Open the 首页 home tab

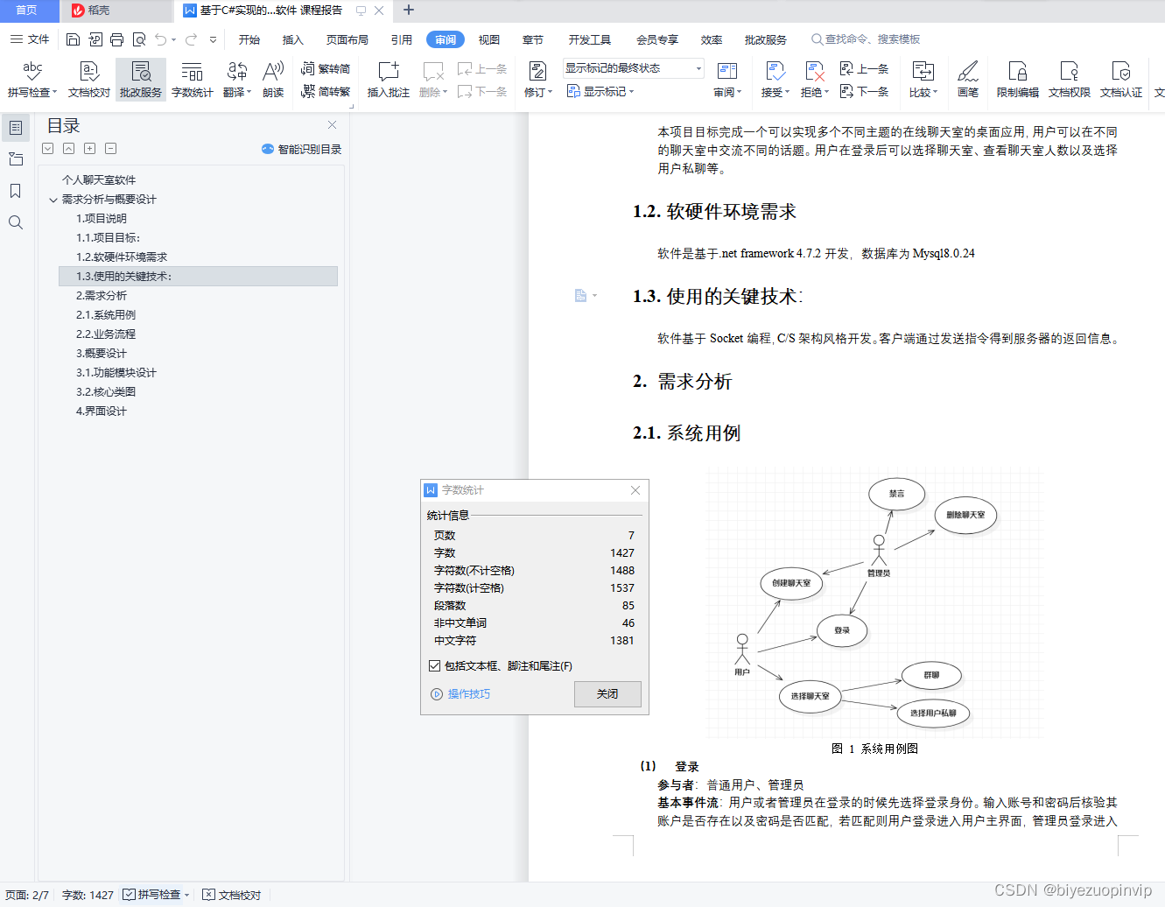27,11
